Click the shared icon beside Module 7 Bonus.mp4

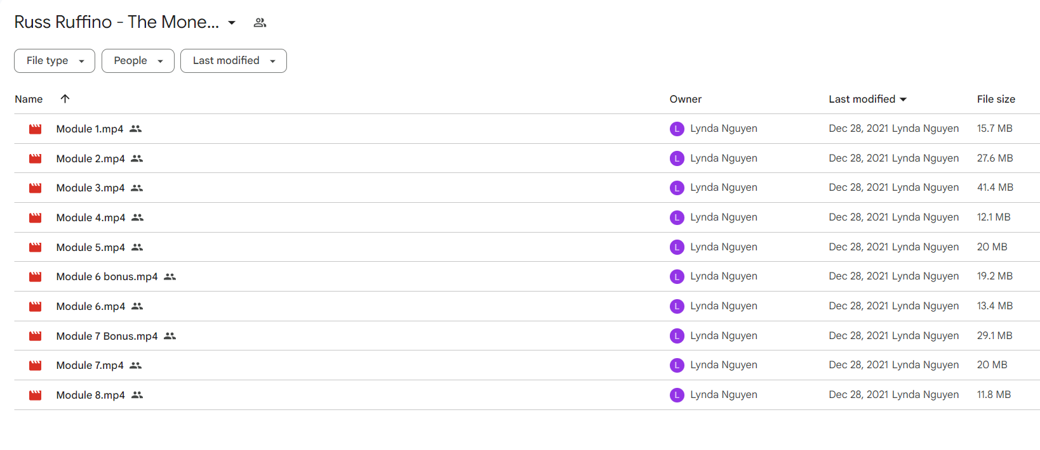[170, 336]
